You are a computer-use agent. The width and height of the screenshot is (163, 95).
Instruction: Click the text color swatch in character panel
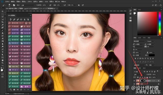tap(152, 55)
